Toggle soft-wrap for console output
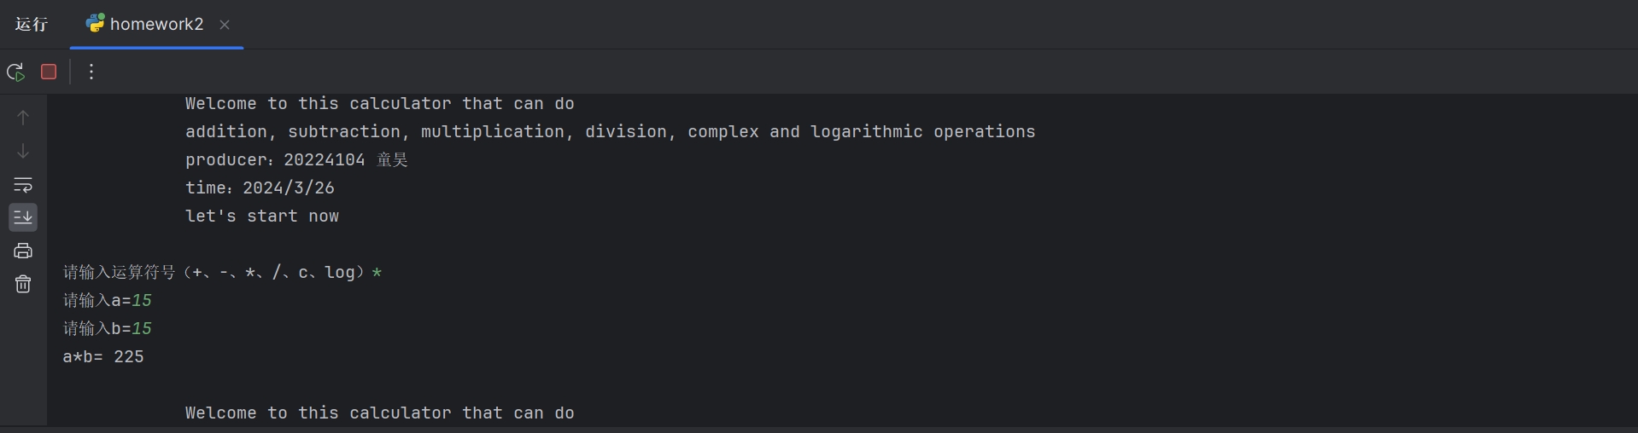Image resolution: width=1638 pixels, height=433 pixels. (x=23, y=184)
